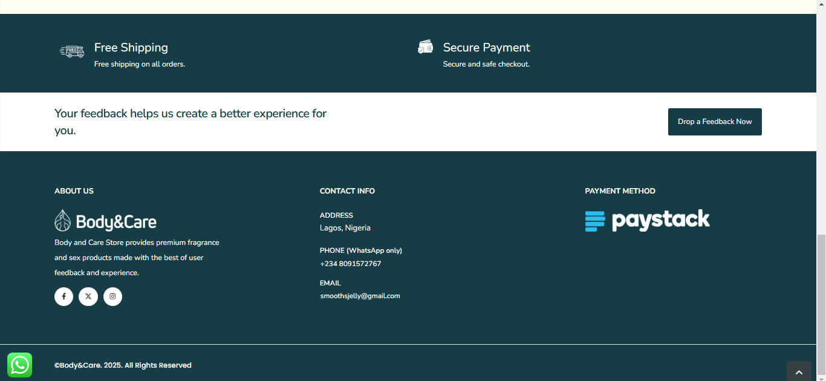Click the Secure Payment heading
This screenshot has width=826, height=381.
[486, 48]
